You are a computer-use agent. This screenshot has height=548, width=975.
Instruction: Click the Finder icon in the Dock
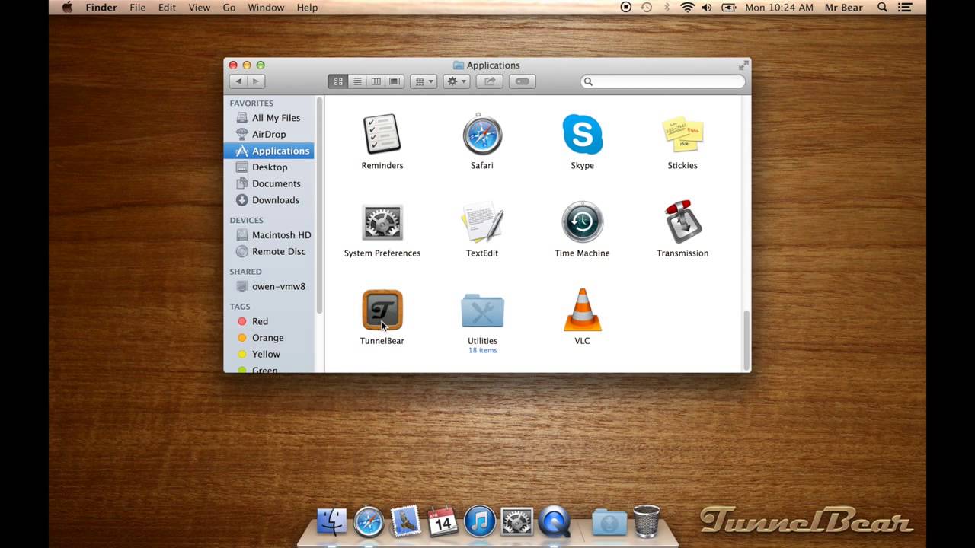tap(332, 522)
